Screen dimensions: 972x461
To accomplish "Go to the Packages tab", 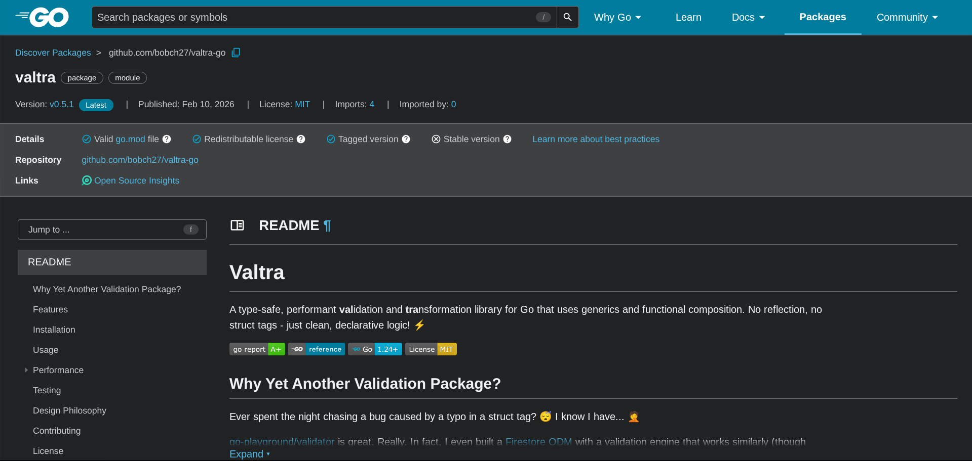I will coord(822,17).
